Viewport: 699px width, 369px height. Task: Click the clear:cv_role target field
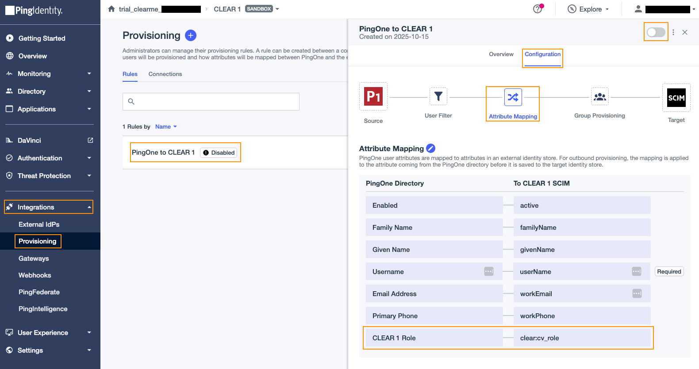coord(582,338)
